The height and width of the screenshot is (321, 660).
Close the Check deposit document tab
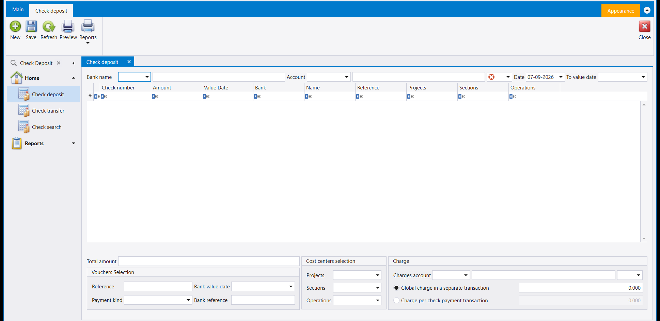coord(129,62)
